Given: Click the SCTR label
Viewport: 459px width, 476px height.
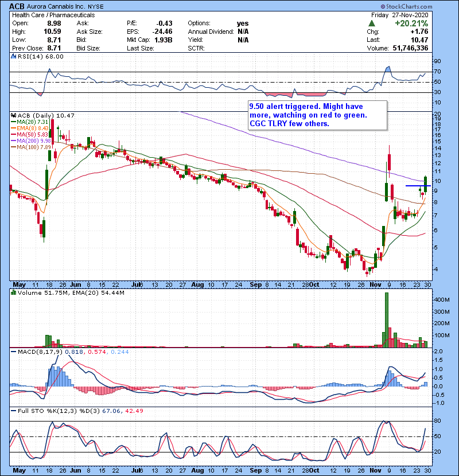Looking at the screenshot, I should (x=196, y=48).
